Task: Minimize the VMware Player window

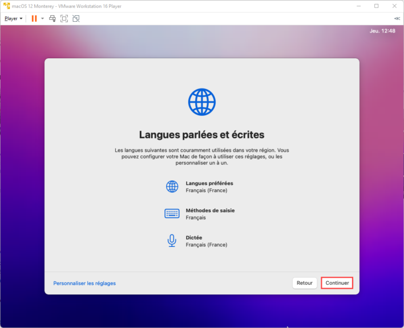Action: (359, 6)
